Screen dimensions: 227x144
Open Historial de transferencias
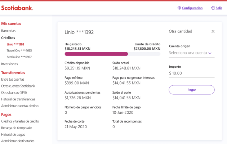tap(18, 99)
